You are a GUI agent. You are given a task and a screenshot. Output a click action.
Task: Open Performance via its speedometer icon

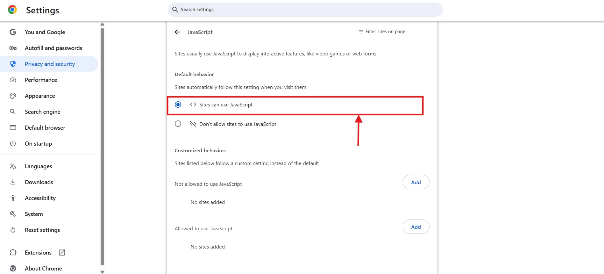[x=13, y=80]
